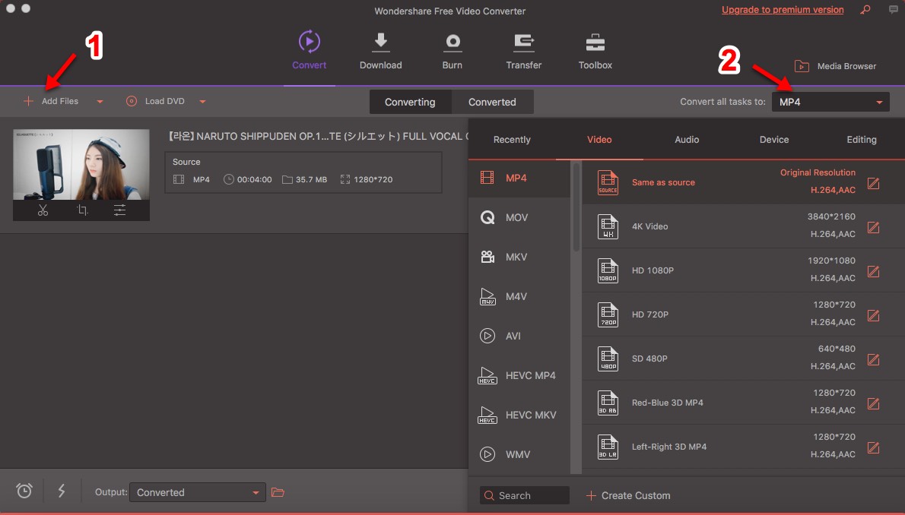Click the alarm clock schedule icon
Screen dimensions: 905x515
pyautogui.click(x=24, y=491)
